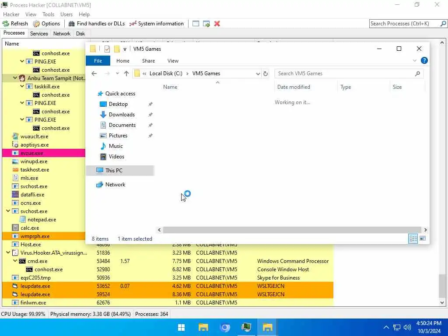Click Explorer horizontal scrollbar
Image resolution: width=448 pixels, height=336 pixels.
coord(292,230)
